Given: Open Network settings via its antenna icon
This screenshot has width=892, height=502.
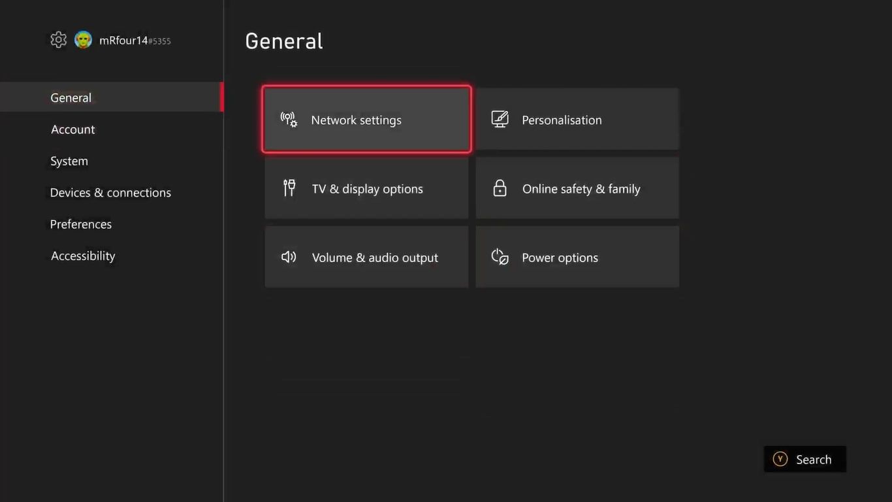Looking at the screenshot, I should 288,120.
